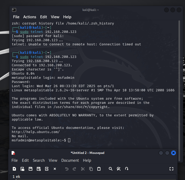Viewport: 185px width, 180px height.
Task: Click the Save As icon in Mousepad
Action: click(39, 169)
